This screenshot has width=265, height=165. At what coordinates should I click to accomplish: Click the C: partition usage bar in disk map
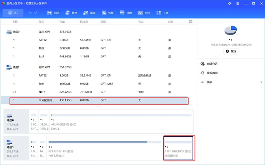click(98, 142)
